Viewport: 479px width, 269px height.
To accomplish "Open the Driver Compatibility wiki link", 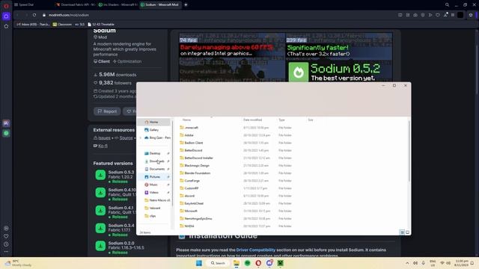I will pyautogui.click(x=256, y=250).
